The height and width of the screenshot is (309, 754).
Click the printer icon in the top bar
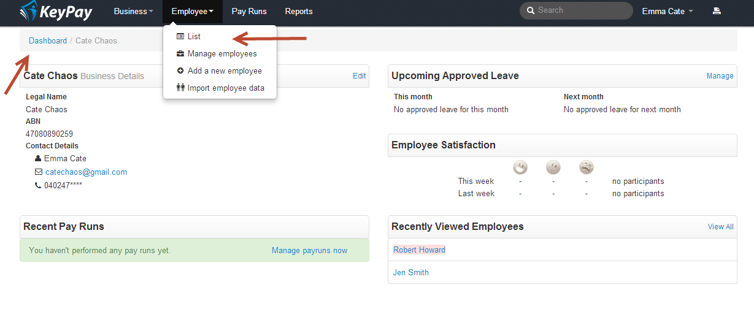click(x=716, y=11)
